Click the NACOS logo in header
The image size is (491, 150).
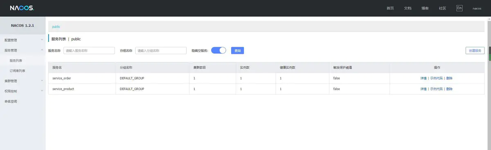pos(22,8)
